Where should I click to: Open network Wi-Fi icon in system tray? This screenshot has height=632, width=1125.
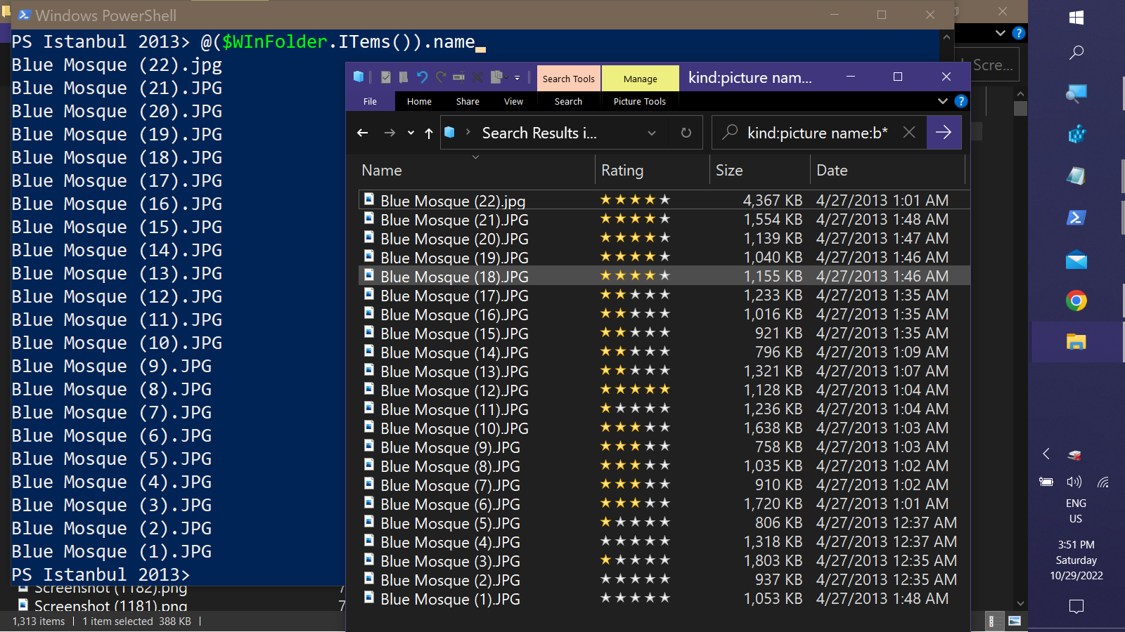[x=1102, y=482]
